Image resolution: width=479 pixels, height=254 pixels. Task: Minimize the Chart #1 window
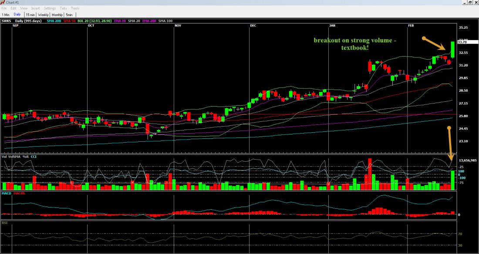tap(464, 3)
